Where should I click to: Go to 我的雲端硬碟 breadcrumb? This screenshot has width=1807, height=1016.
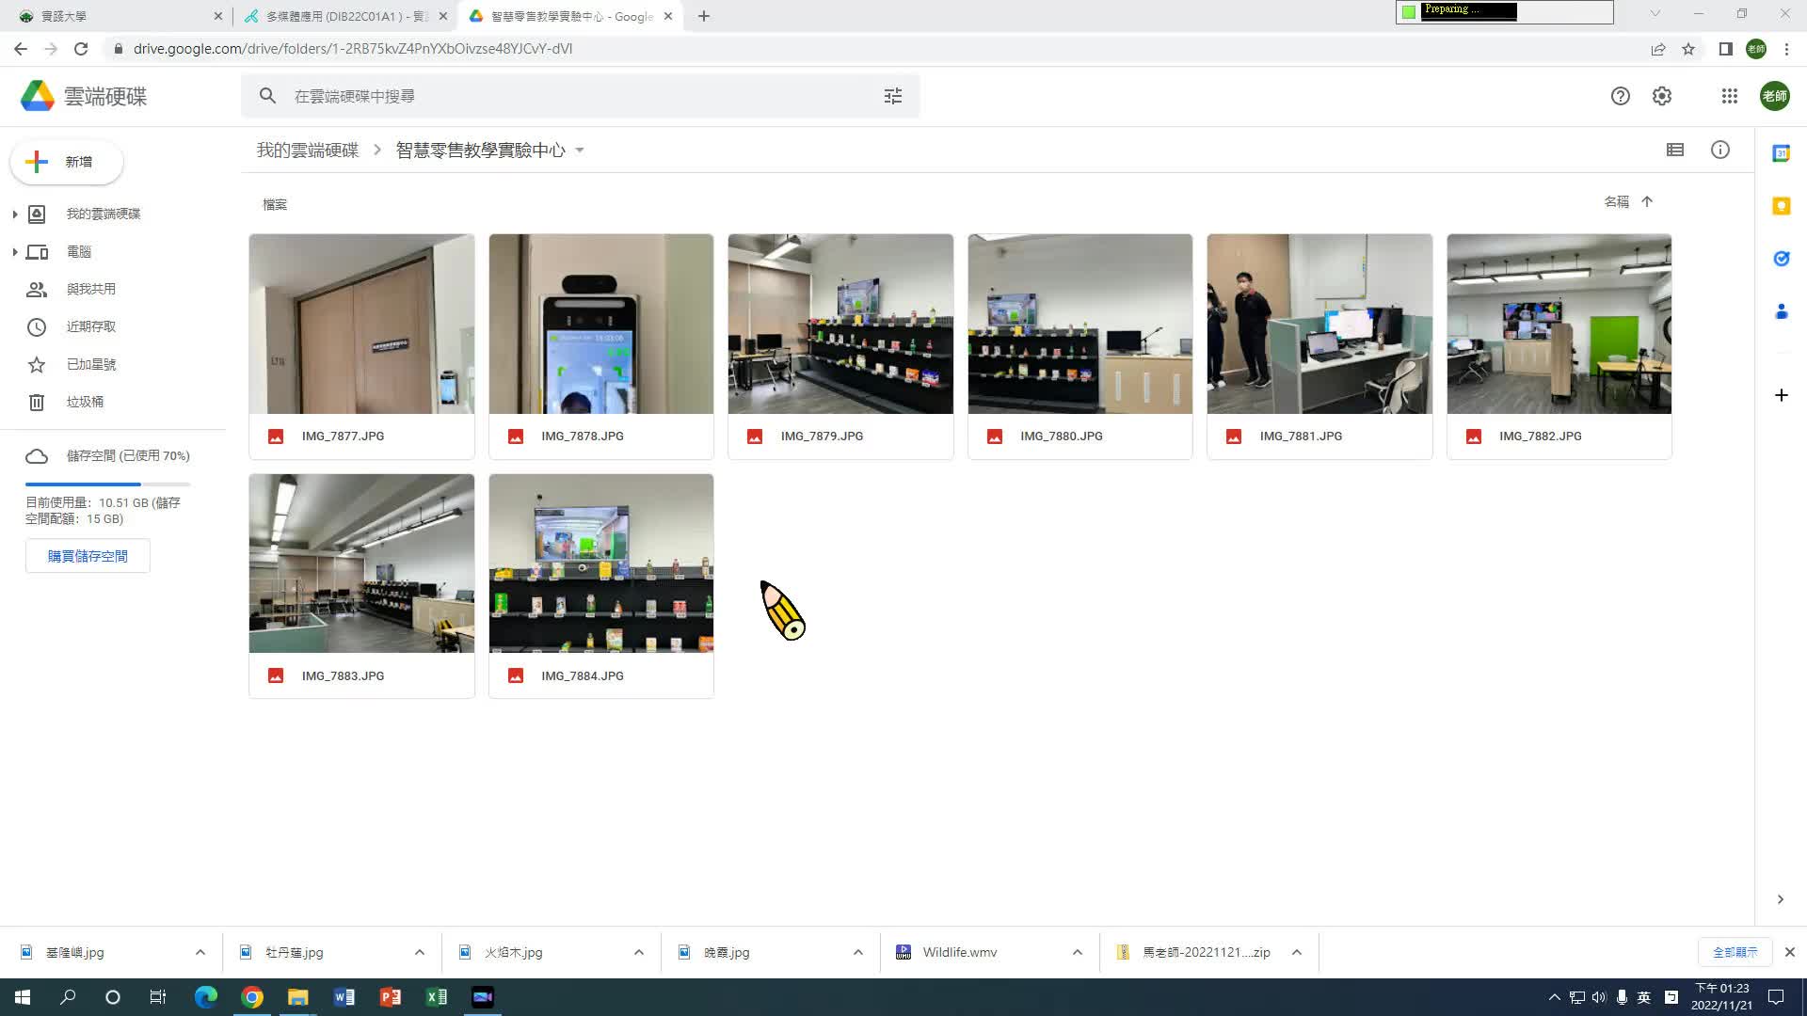[308, 151]
